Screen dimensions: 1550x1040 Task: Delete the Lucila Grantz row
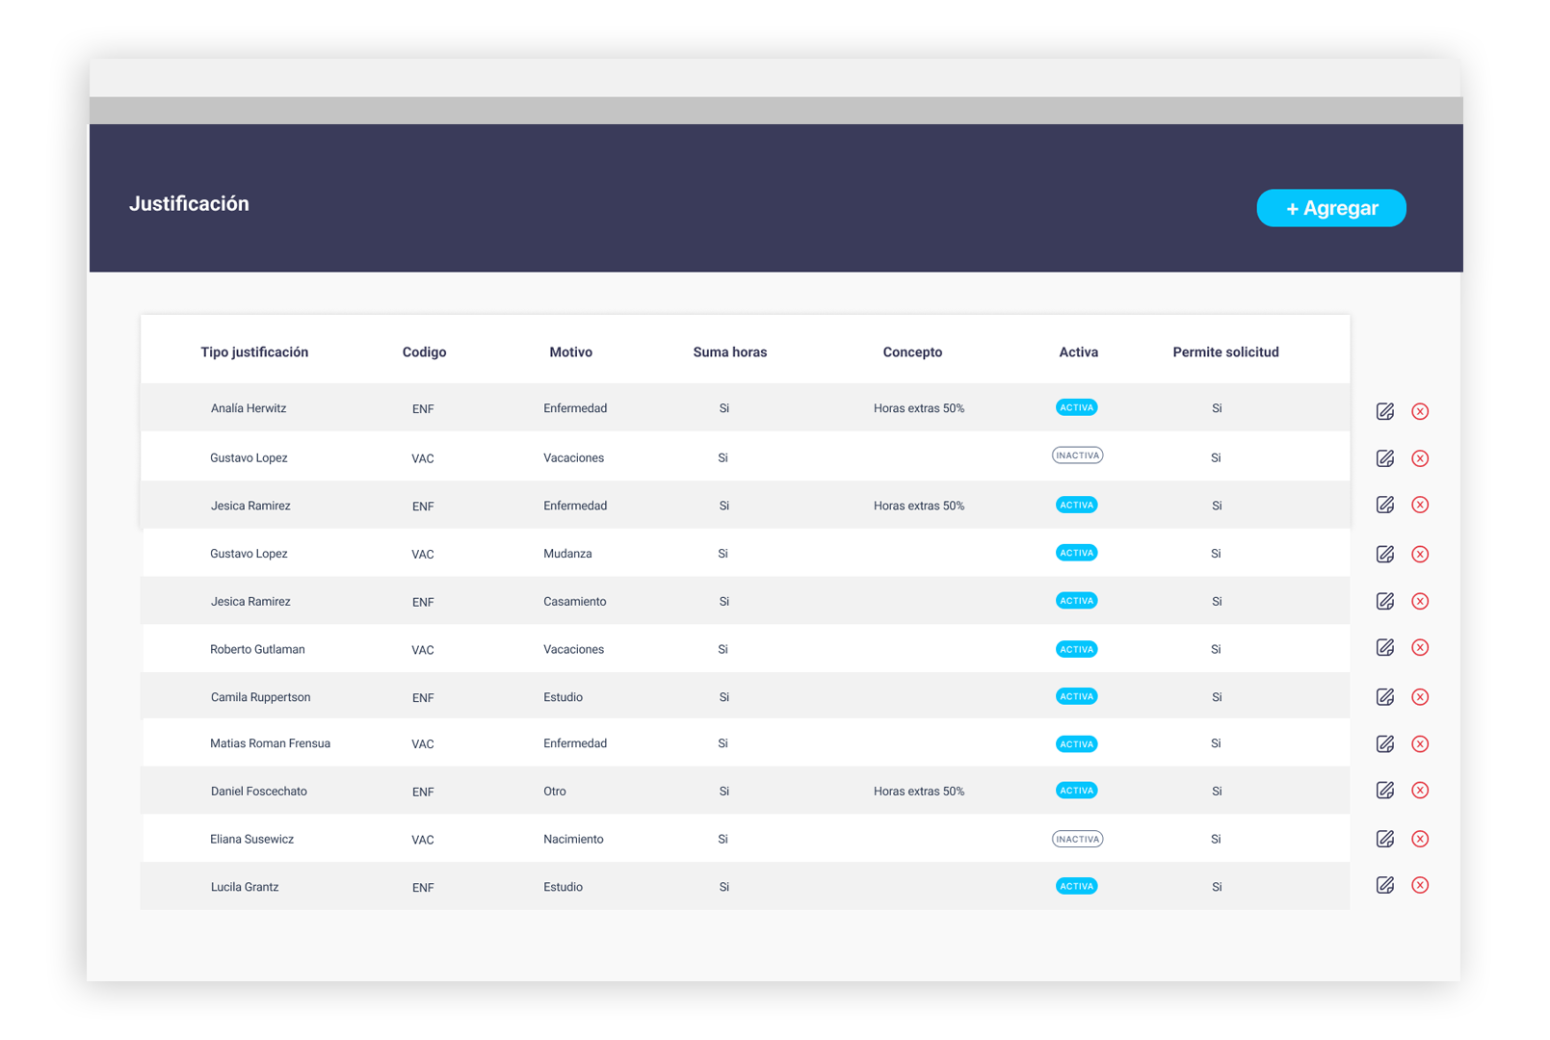[1419, 885]
